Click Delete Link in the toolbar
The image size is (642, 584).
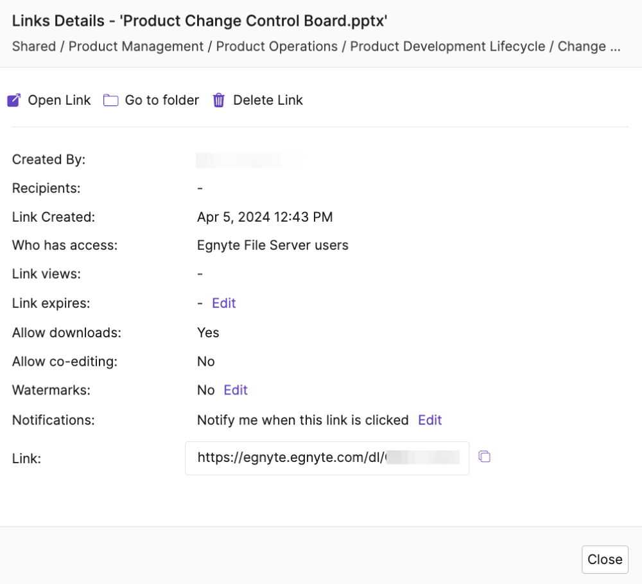pyautogui.click(x=268, y=100)
